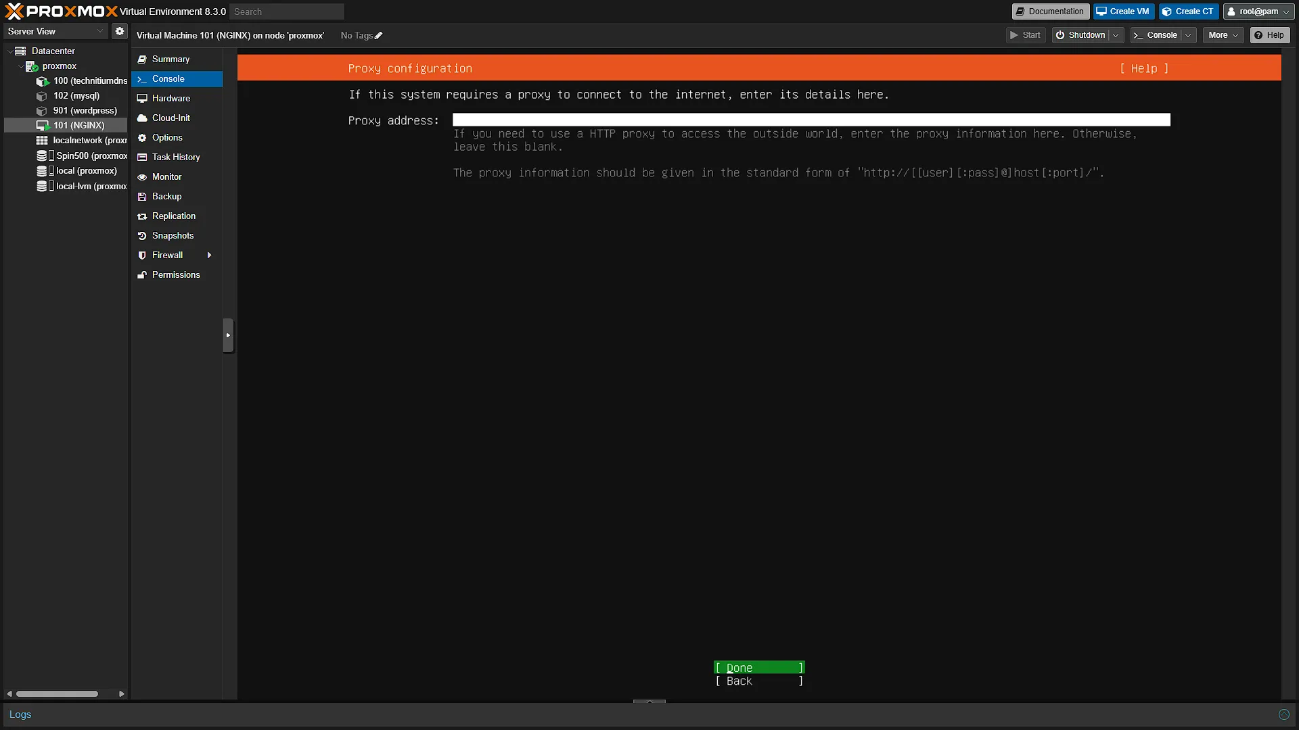This screenshot has height=730, width=1299.
Task: Open the Snapshots tab
Action: click(x=177, y=236)
